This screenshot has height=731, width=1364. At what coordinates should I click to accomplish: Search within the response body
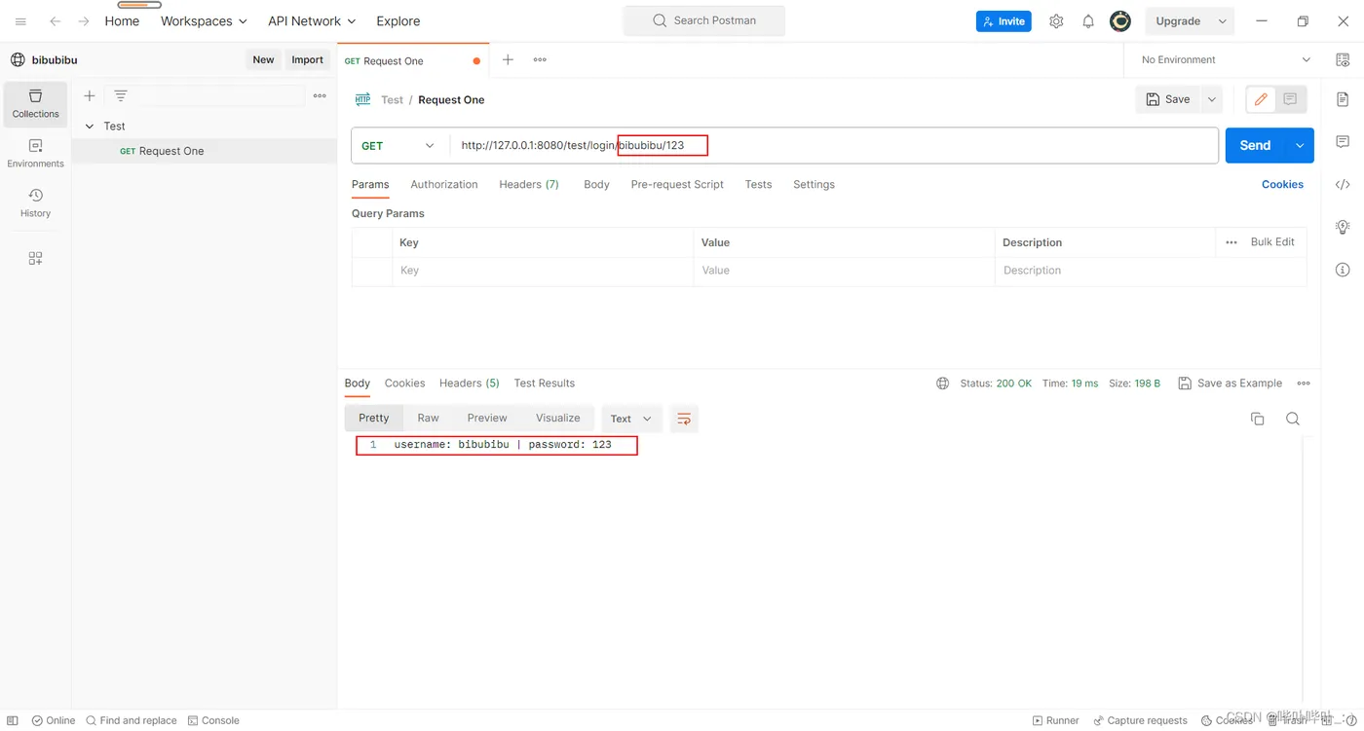tap(1293, 419)
